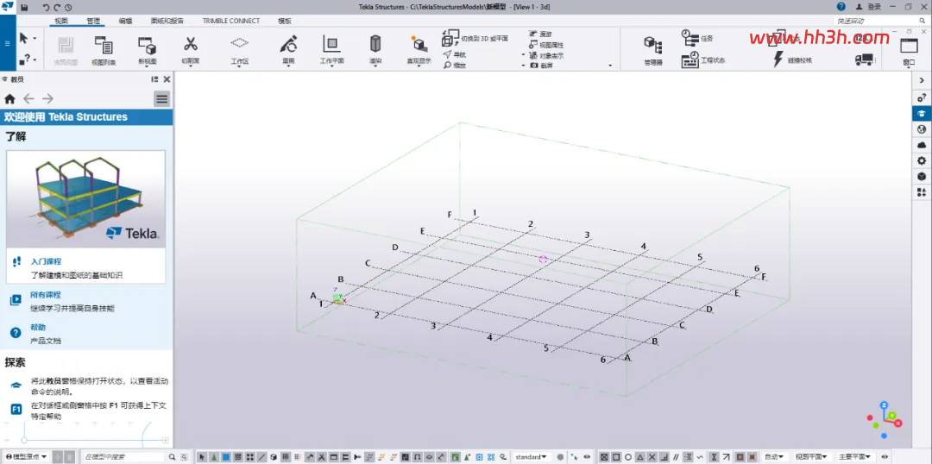Open the cube components icon in right sidebar
932x464 pixels.
922,177
